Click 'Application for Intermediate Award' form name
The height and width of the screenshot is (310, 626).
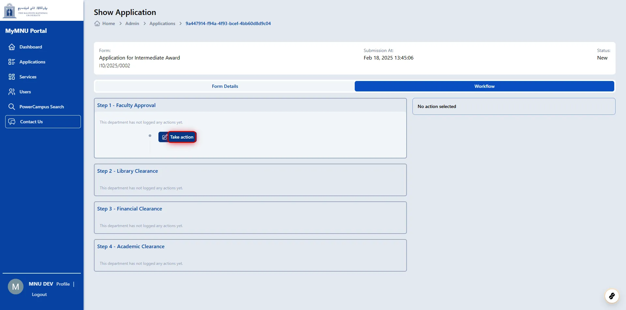140,58
